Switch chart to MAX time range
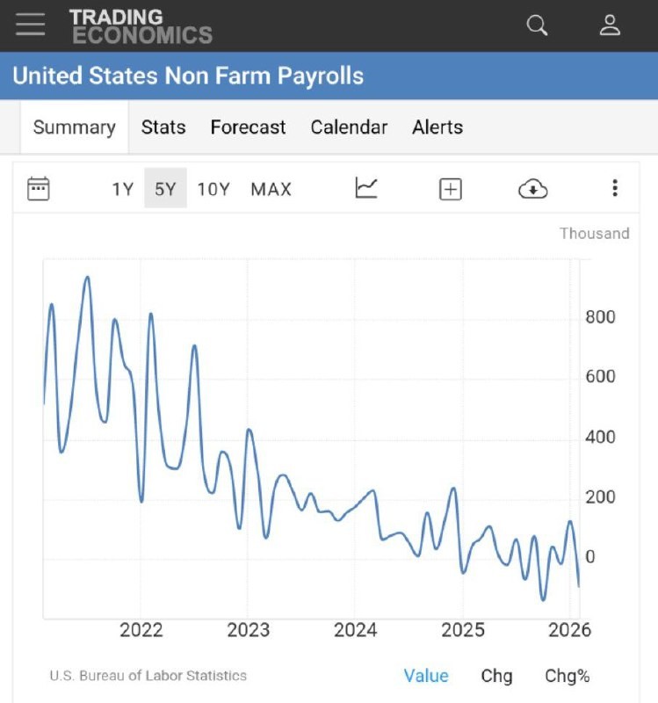Screen dimensions: 658x703 click(271, 189)
